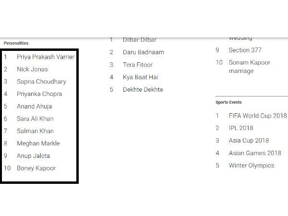Open Sonam Kapoor marriage entry

249,67
